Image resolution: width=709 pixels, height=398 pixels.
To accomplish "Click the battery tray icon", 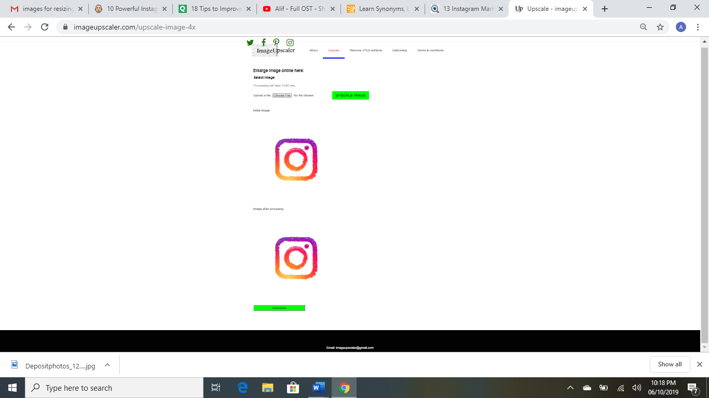I will pyautogui.click(x=604, y=388).
